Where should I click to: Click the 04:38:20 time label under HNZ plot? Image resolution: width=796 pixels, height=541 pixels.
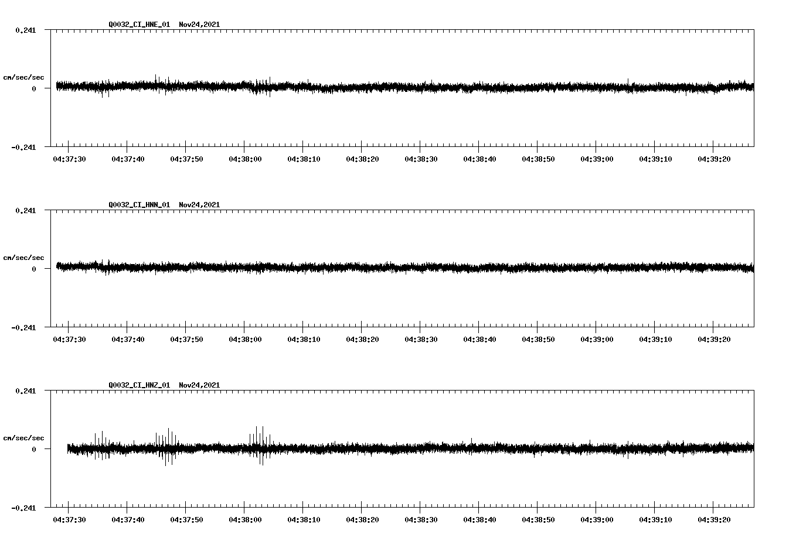tap(362, 519)
